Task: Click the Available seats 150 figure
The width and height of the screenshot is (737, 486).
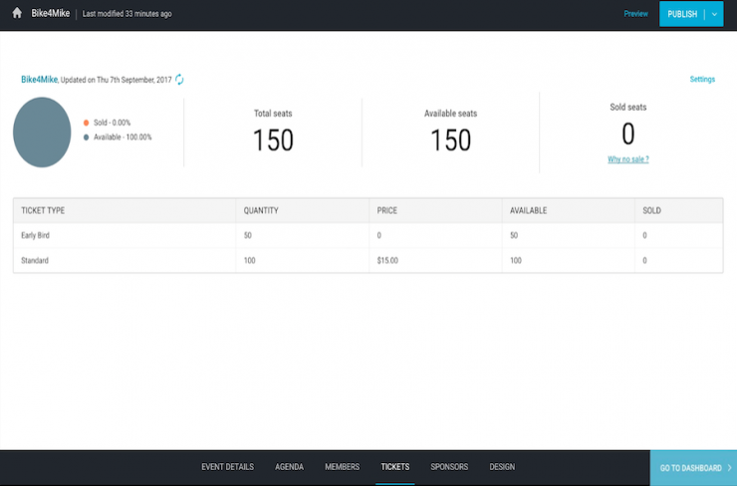Action: 451,140
